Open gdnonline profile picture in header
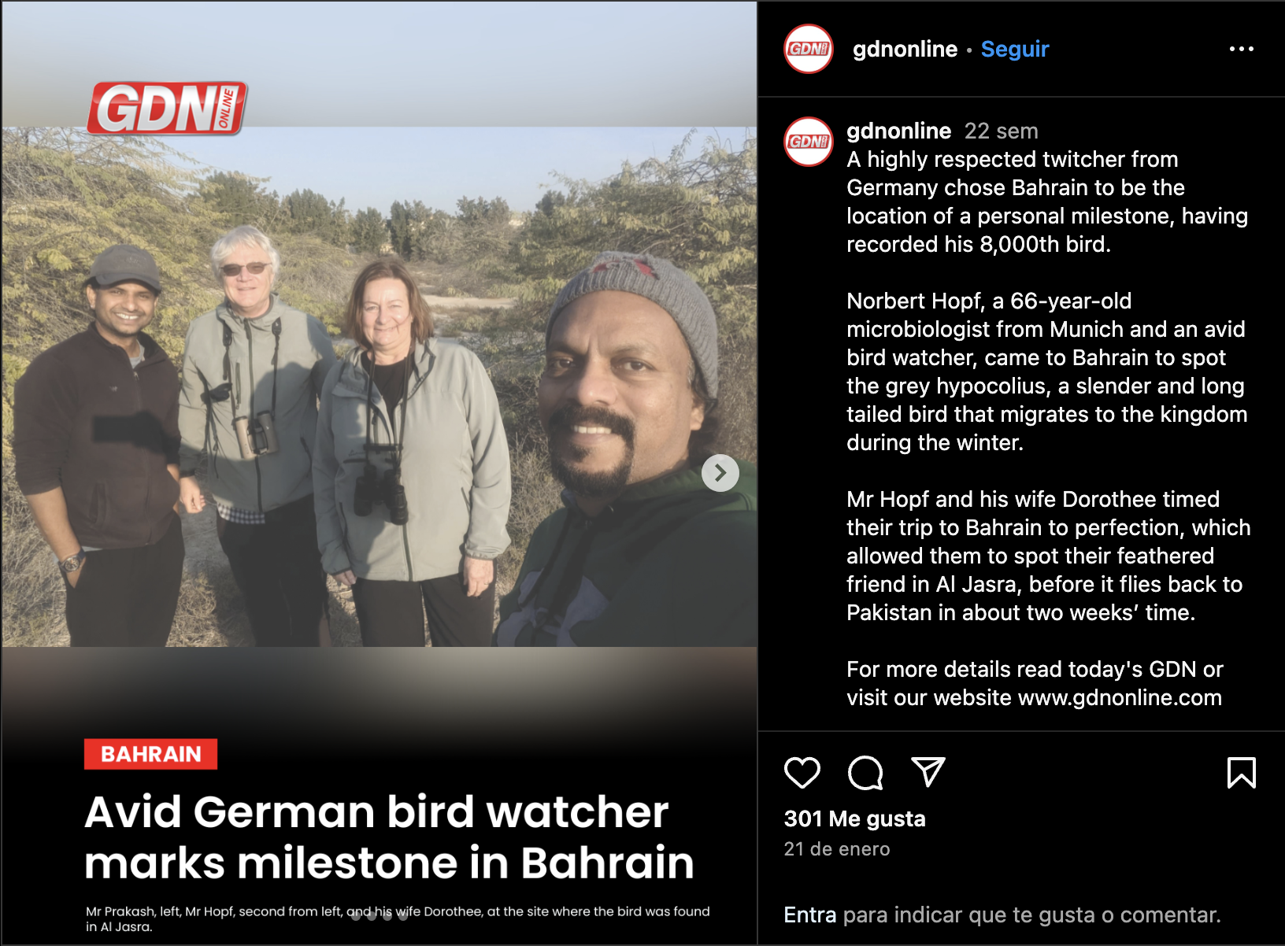This screenshot has height=946, width=1285. point(809,49)
